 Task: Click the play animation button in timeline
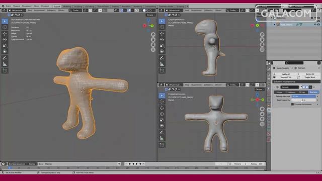[x=136, y=164]
